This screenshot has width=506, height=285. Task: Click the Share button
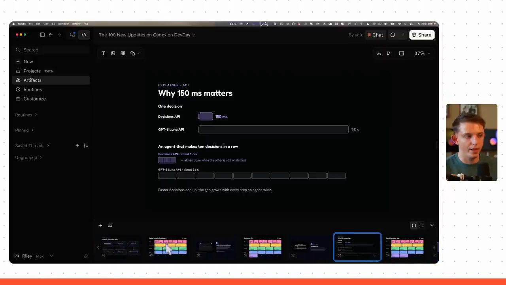pyautogui.click(x=422, y=35)
